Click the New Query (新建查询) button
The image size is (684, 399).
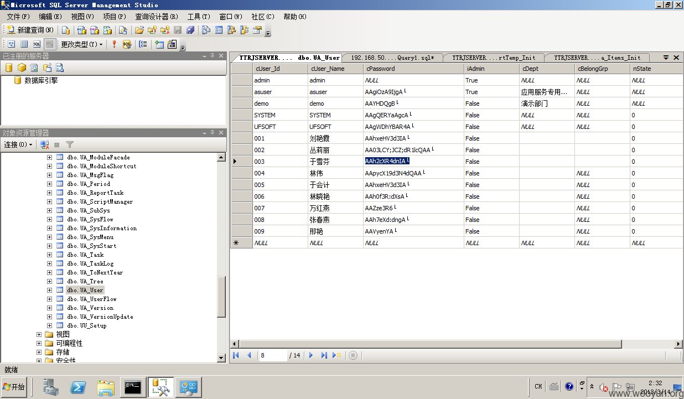(x=30, y=30)
